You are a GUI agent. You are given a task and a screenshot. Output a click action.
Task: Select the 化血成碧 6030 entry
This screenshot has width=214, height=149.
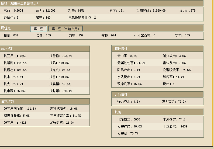pyautogui.click(x=129, y=119)
